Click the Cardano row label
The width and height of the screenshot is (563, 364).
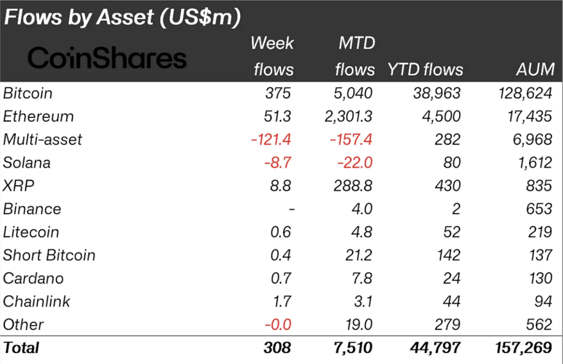click(33, 279)
